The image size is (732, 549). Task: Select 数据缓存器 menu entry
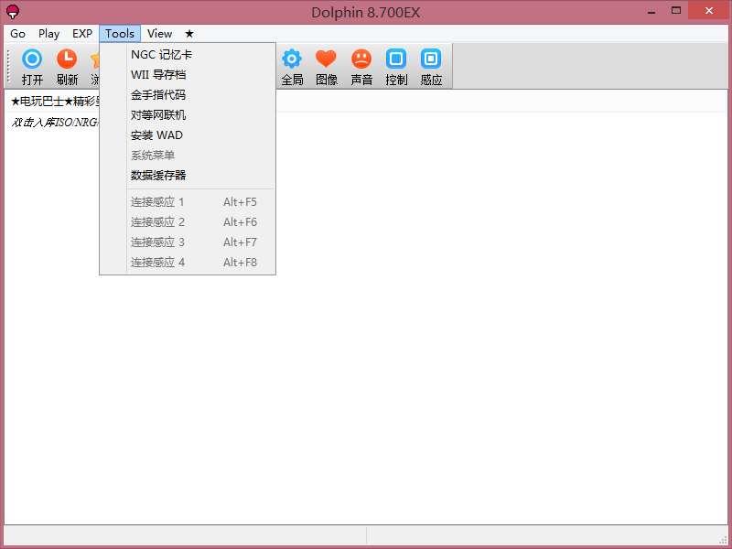click(188, 175)
